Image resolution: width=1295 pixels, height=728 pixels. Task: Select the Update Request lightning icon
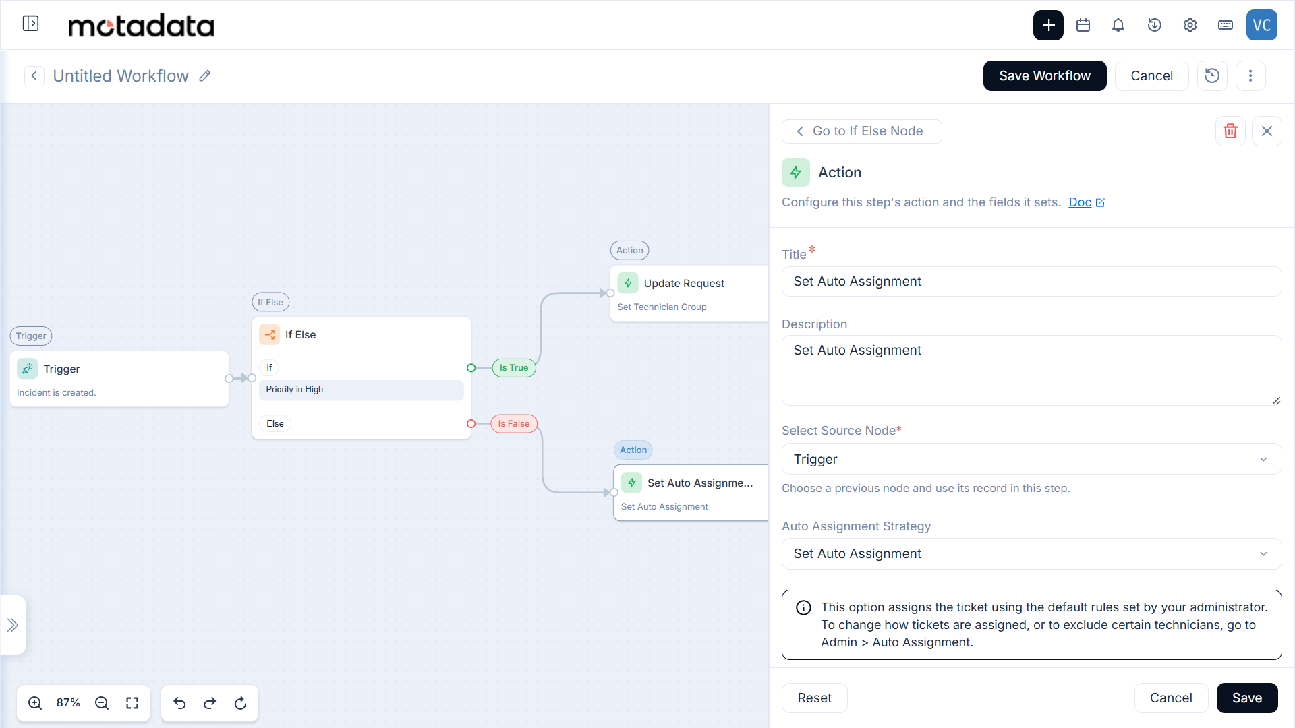[628, 283]
